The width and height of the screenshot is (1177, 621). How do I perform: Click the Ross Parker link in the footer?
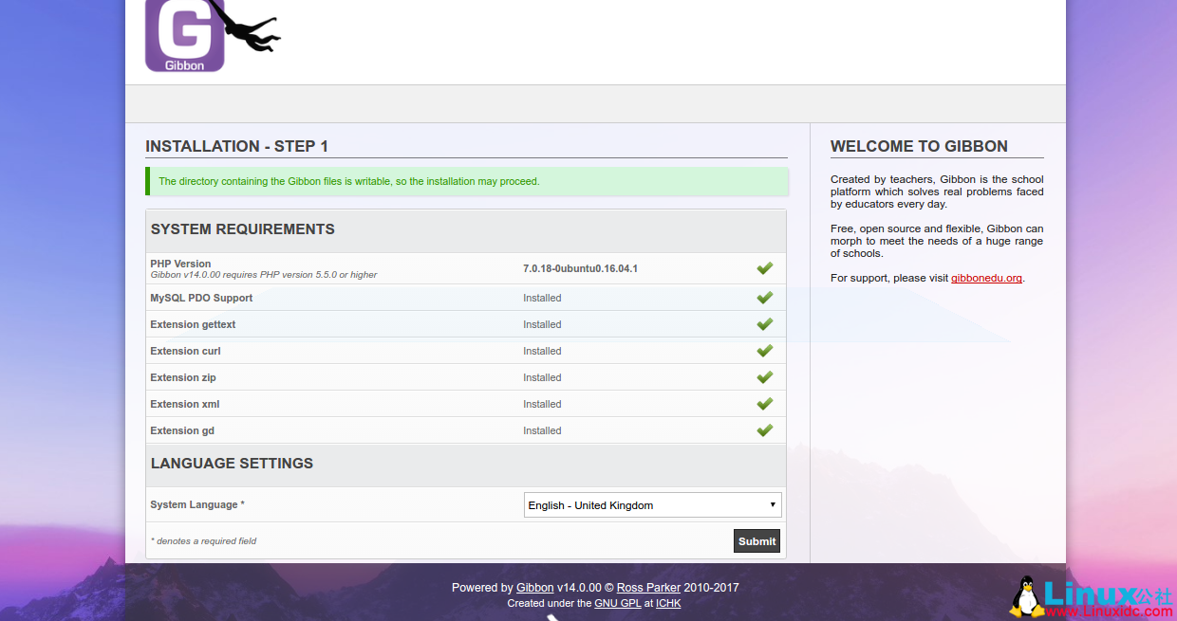point(648,588)
